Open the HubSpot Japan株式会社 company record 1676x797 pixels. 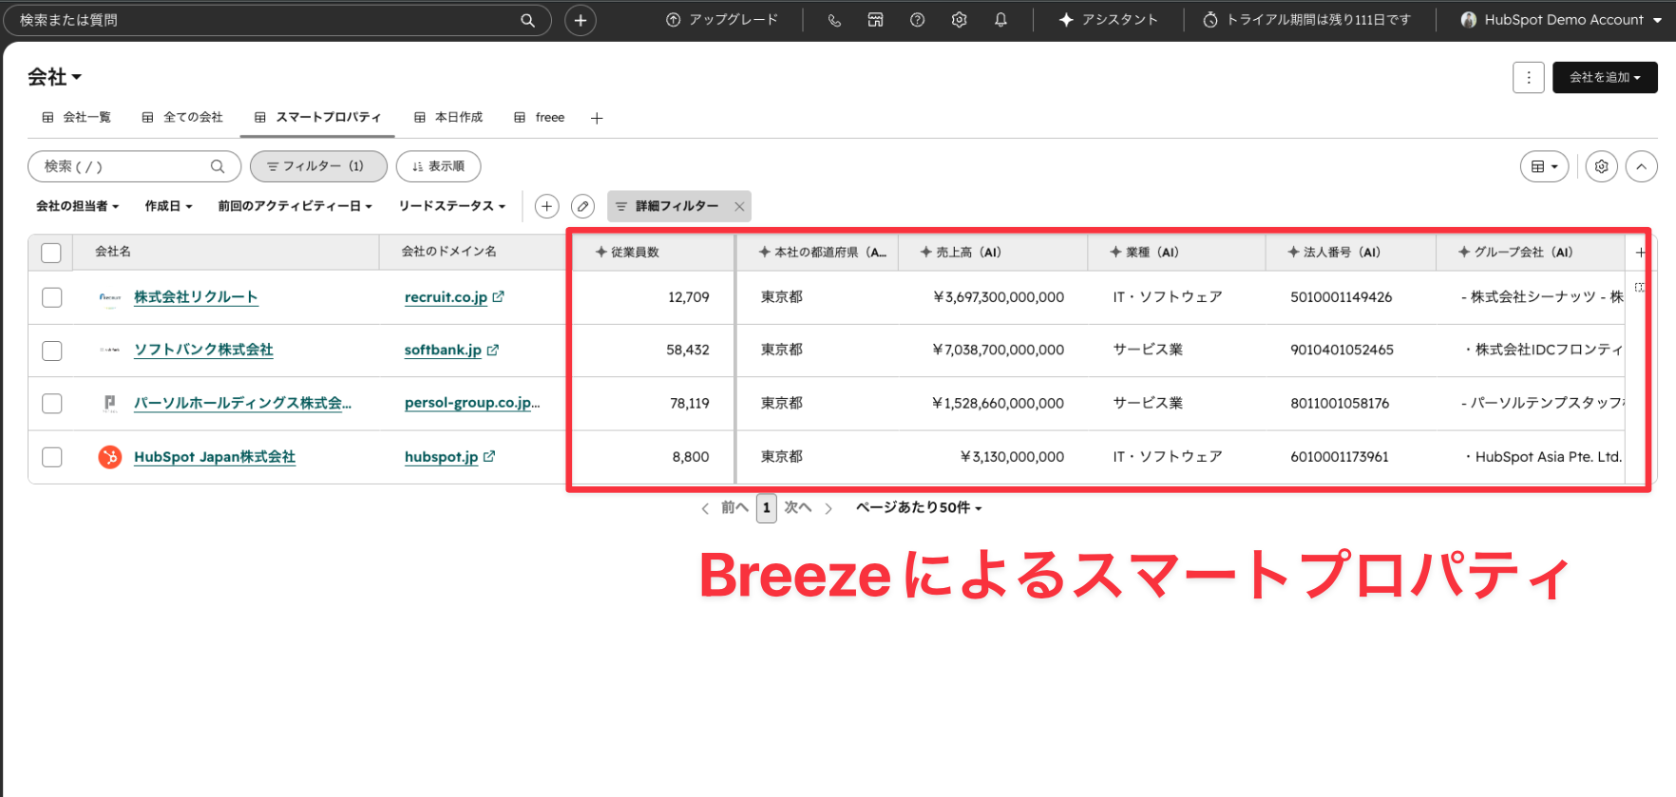tap(215, 457)
